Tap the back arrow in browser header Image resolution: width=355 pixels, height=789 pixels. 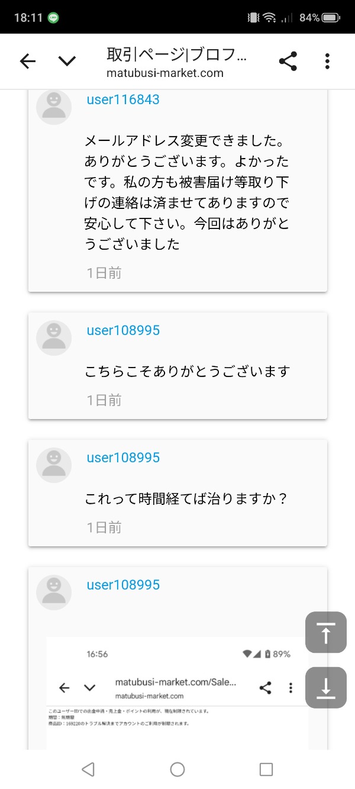tap(28, 61)
